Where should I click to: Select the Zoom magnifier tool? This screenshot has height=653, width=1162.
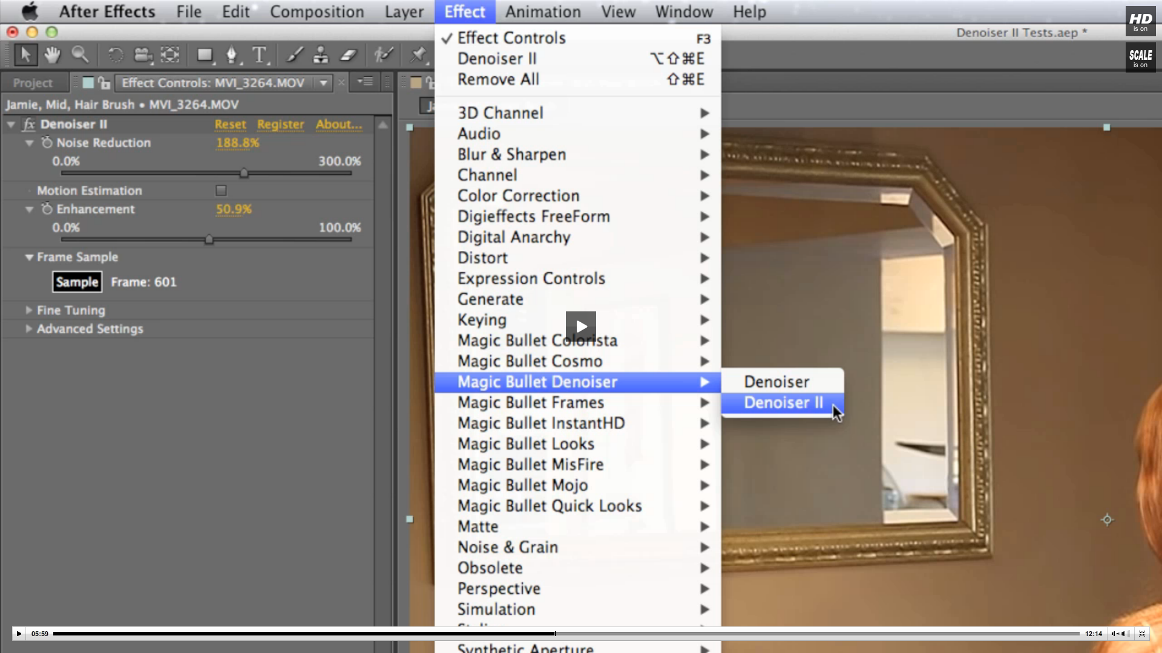pos(80,55)
